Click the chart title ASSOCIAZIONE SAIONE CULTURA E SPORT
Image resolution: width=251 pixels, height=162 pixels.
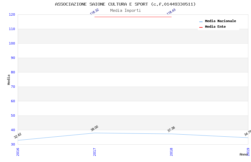pyautogui.click(x=125, y=4)
